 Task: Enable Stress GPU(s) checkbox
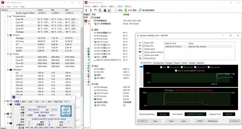pos(143,58)
